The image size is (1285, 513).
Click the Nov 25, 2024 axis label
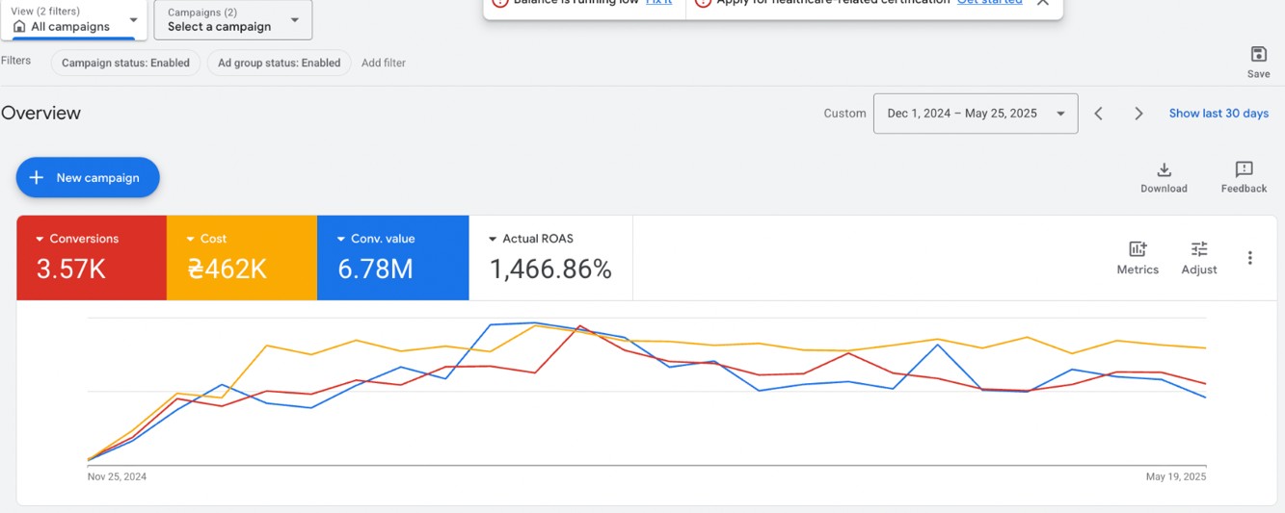tap(117, 476)
